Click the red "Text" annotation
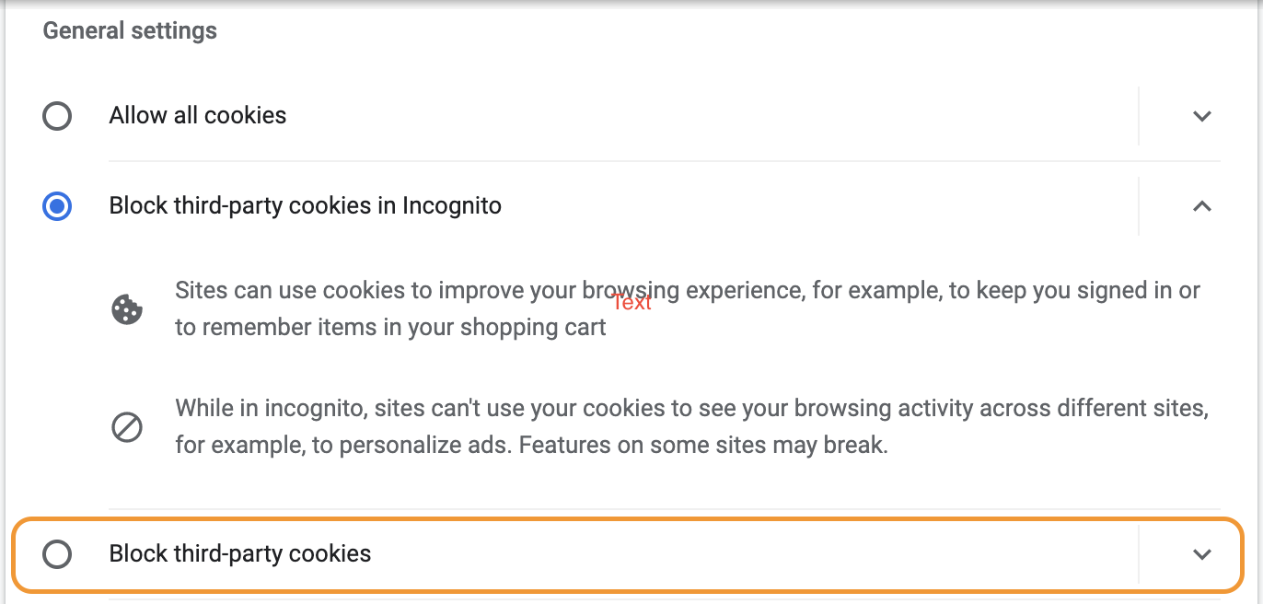Viewport: 1263px width, 604px height. pyautogui.click(x=631, y=302)
